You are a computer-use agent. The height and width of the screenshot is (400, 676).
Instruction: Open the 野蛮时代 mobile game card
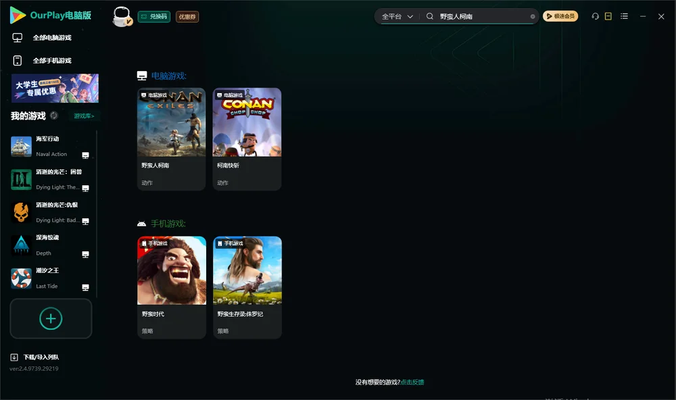(172, 288)
